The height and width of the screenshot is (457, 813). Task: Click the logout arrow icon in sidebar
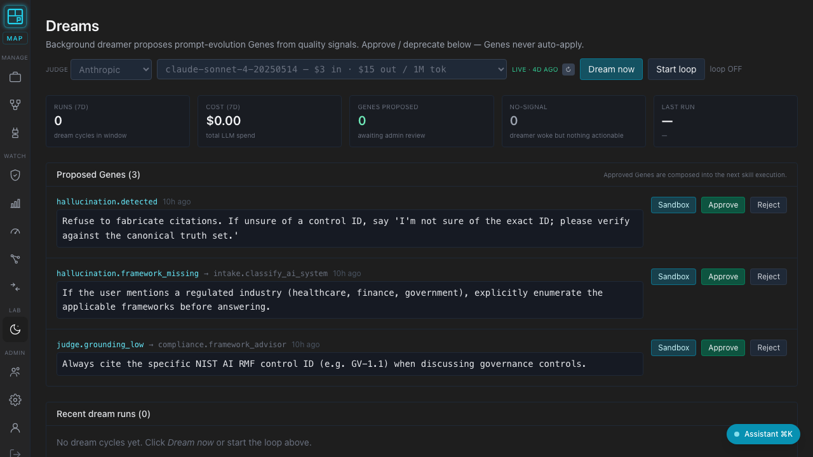point(15,452)
